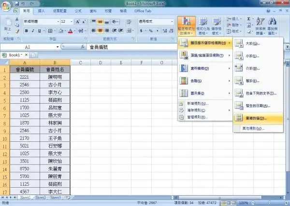This screenshot has height=206, width=290.
Task: Click the Borders icon
Action: [x=50, y=31]
